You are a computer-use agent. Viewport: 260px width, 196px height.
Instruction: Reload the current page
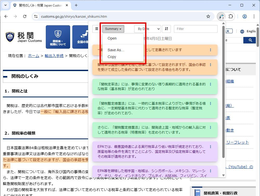[x=25, y=16]
